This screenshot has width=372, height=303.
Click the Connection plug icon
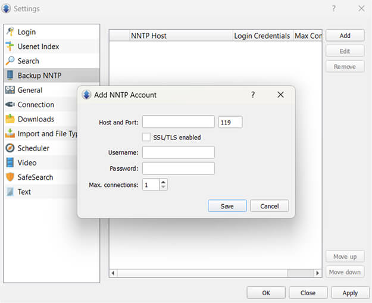pyautogui.click(x=10, y=105)
